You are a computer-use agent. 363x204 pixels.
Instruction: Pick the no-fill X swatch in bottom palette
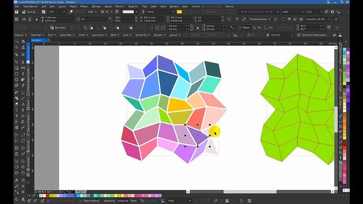click(x=41, y=195)
